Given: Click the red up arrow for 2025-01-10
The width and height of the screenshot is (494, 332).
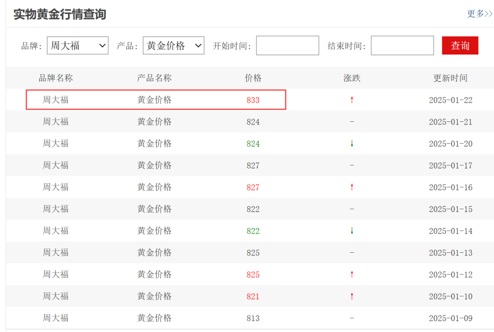Looking at the screenshot, I should click(x=352, y=296).
